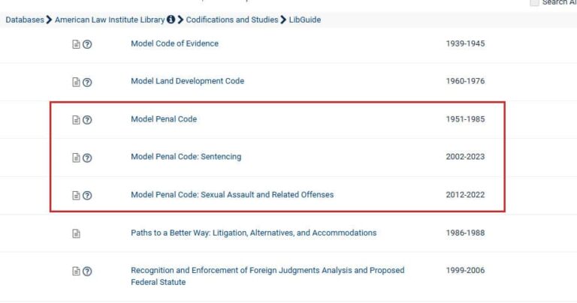
Task: Click document icon beside Model Code of Evidence
Action: pyautogui.click(x=76, y=44)
